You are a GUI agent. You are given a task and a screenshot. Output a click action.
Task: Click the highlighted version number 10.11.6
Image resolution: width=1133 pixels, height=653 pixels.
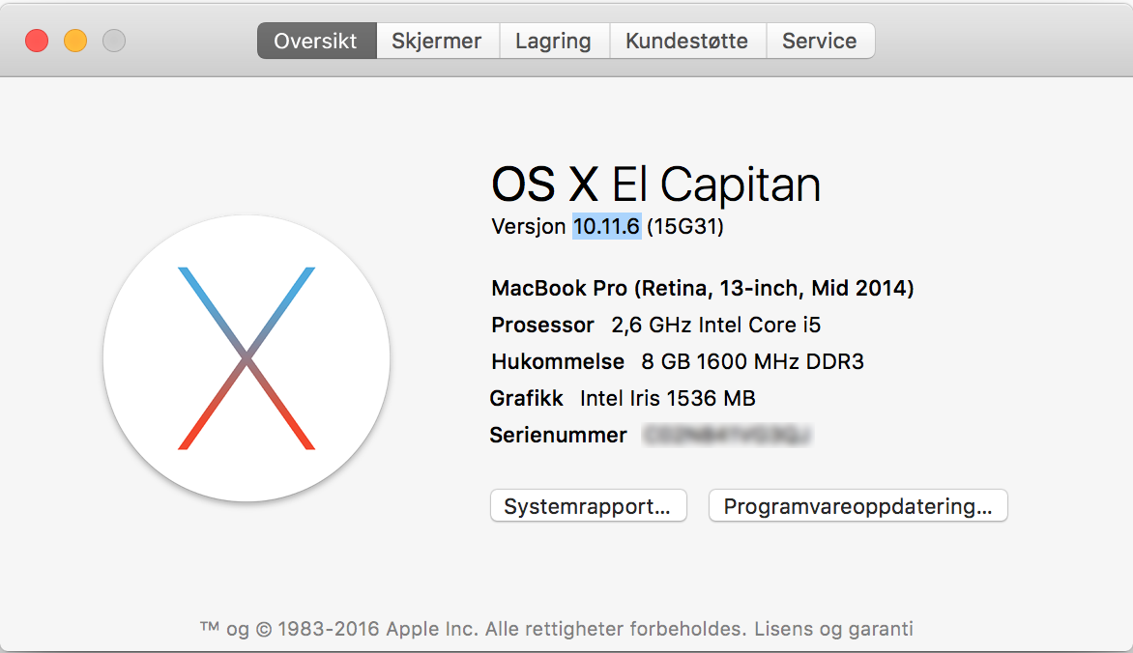point(606,226)
